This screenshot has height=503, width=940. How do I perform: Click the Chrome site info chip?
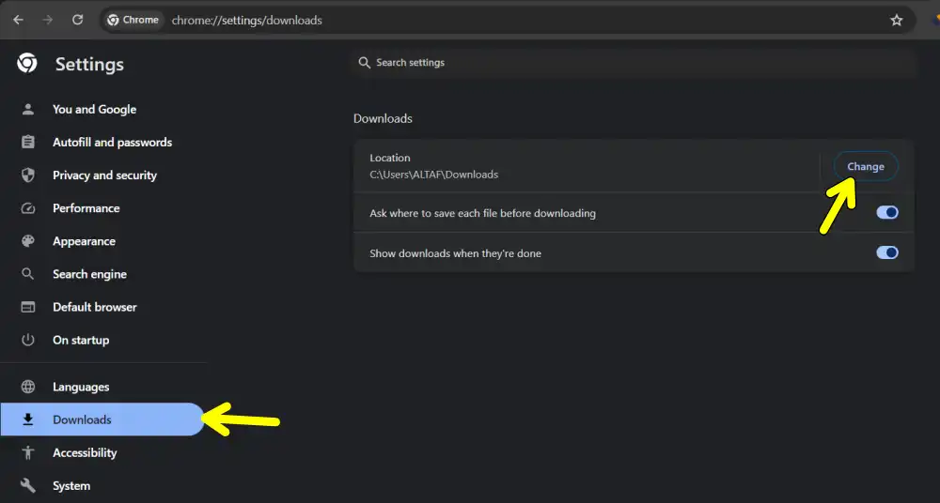(x=133, y=20)
